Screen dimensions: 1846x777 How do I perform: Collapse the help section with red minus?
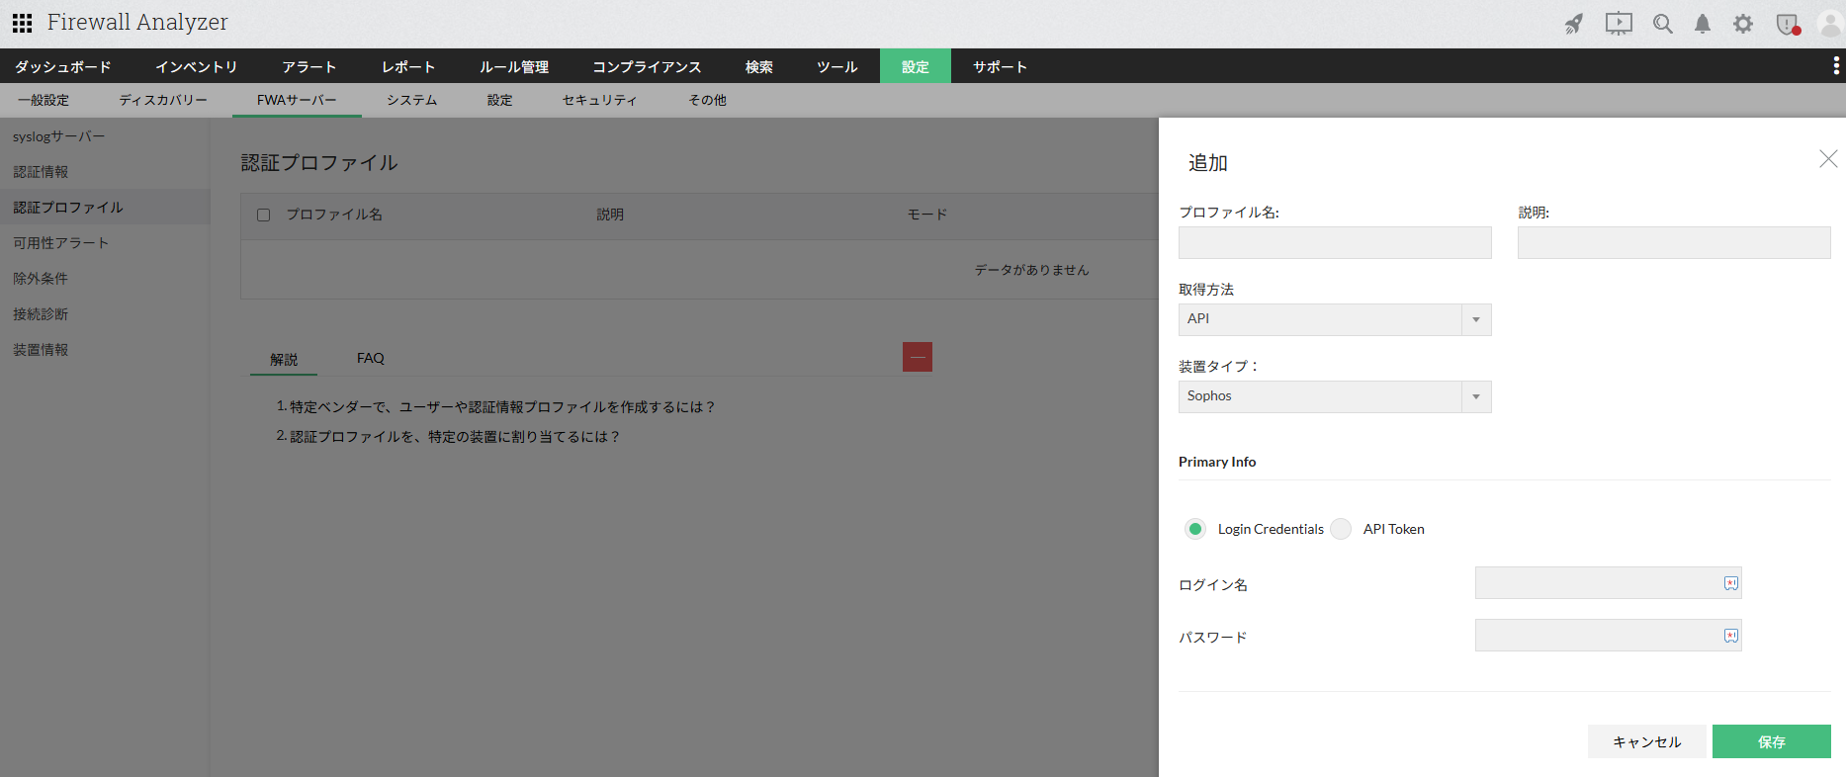917,357
